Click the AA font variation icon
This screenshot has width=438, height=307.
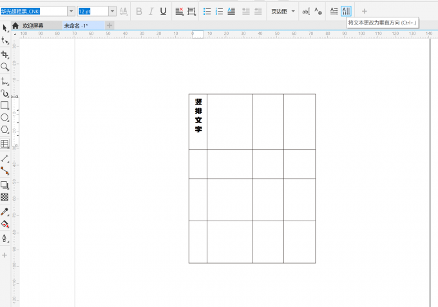123,11
